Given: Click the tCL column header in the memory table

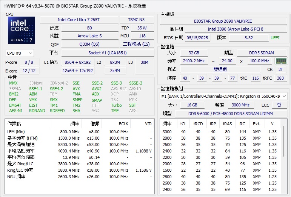Looking at the screenshot, I should coord(183,123).
